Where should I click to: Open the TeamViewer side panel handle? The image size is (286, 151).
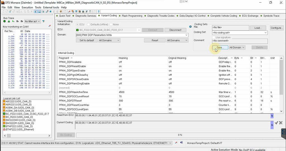coord(284,132)
